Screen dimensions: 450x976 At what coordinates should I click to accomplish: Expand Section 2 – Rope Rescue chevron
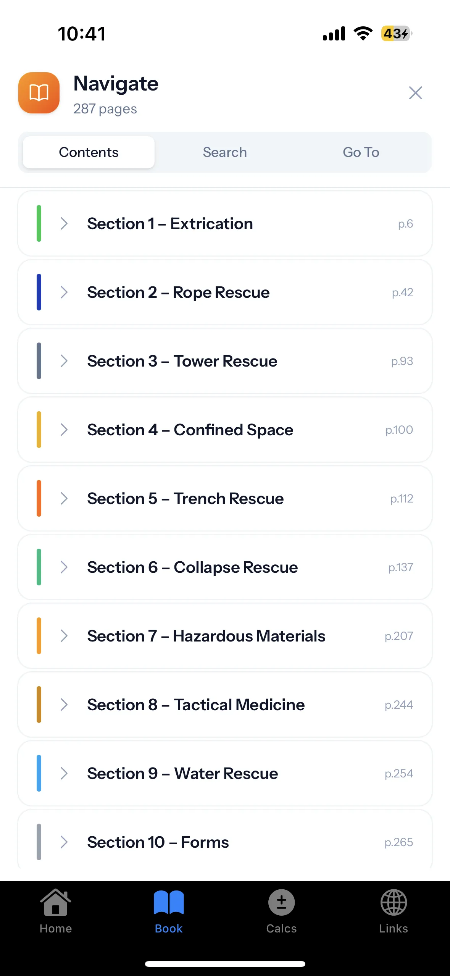[x=64, y=292]
